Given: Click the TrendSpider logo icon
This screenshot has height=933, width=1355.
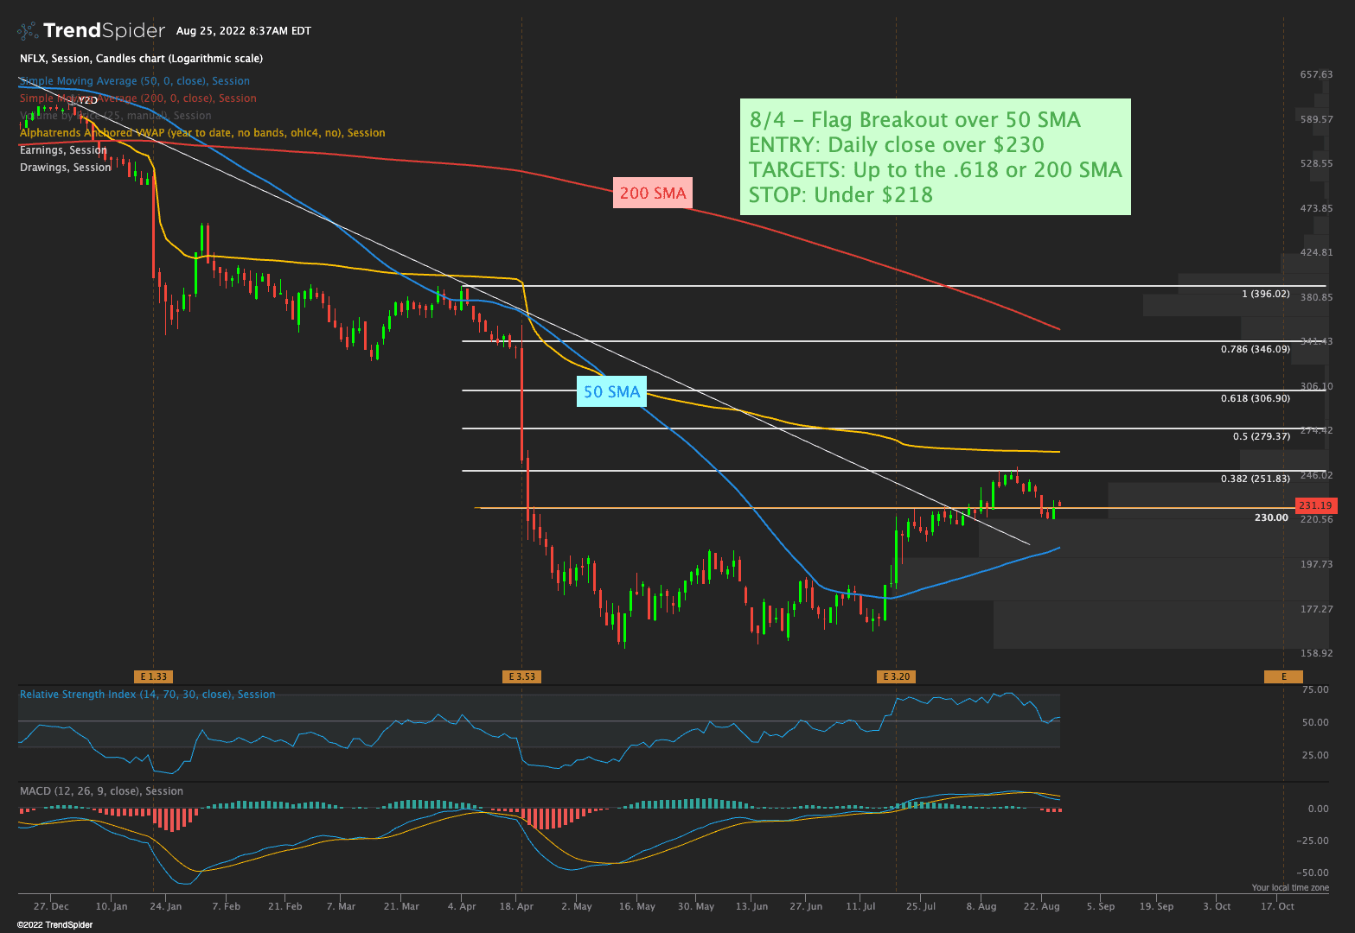Looking at the screenshot, I should 28,31.
